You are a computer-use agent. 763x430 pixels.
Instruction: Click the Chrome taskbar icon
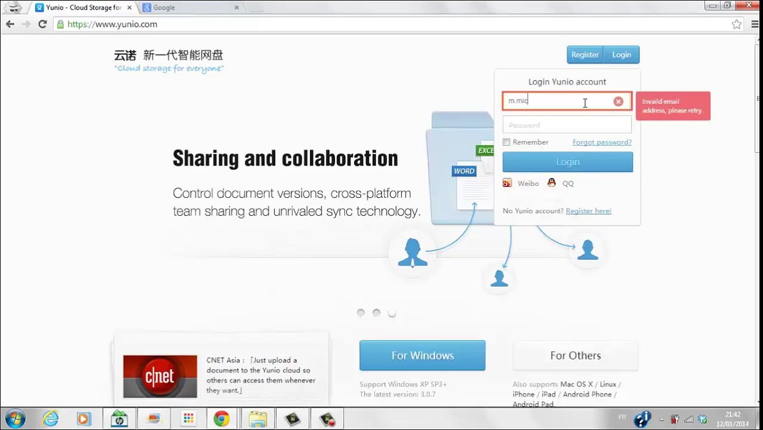(222, 419)
